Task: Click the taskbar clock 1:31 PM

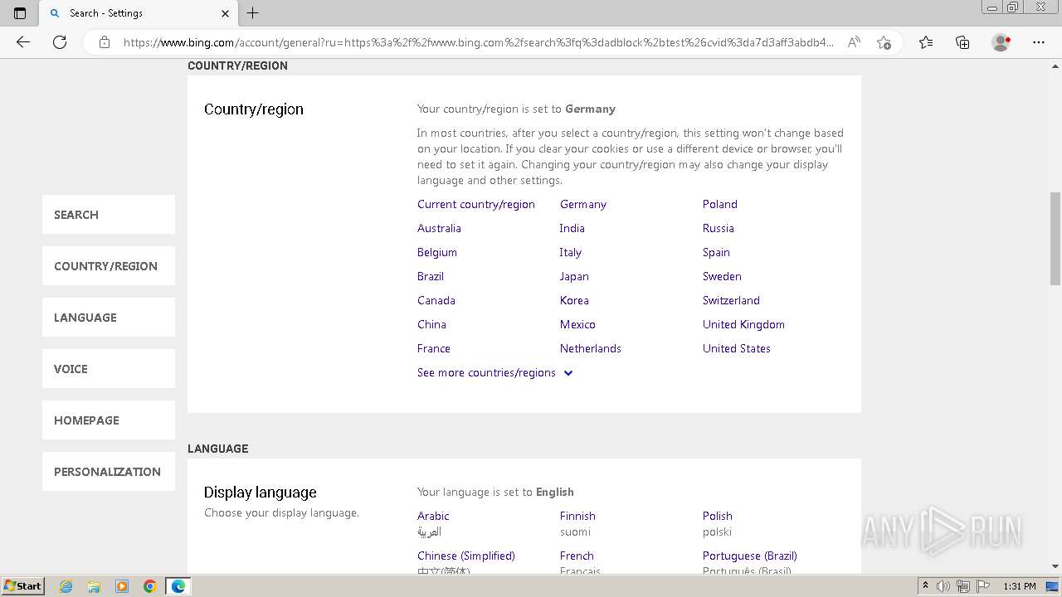Action: point(1020,586)
